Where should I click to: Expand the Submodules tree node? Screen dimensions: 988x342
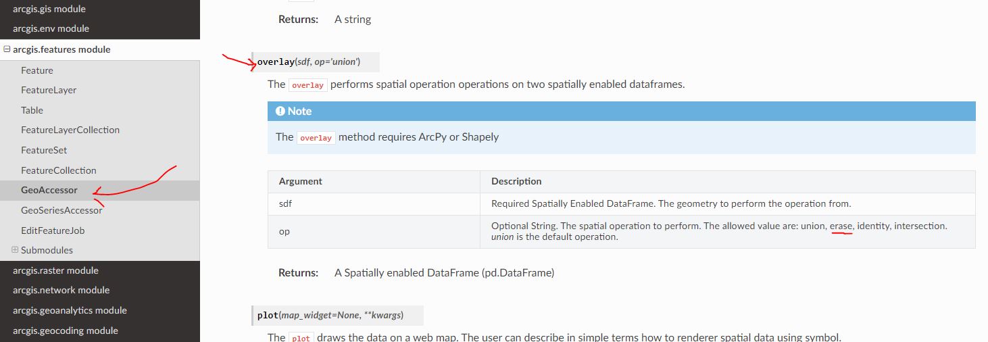click(15, 250)
